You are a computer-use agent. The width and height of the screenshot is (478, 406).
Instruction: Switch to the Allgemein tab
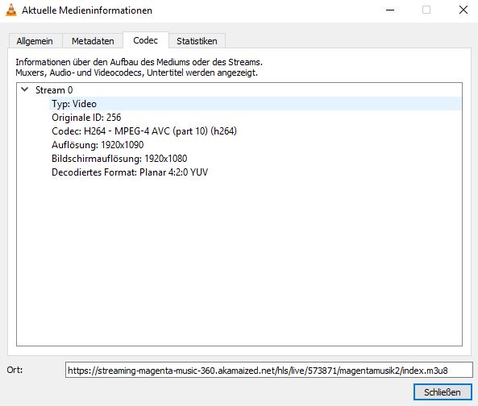point(35,41)
